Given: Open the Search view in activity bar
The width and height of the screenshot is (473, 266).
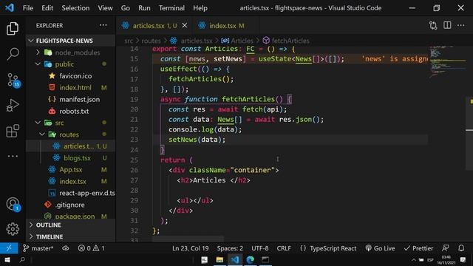Looking at the screenshot, I should coord(13,54).
